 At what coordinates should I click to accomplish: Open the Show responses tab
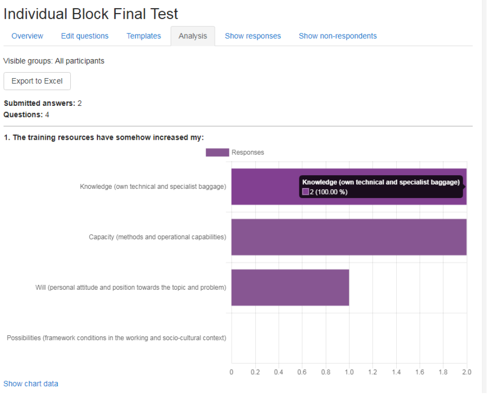point(253,35)
